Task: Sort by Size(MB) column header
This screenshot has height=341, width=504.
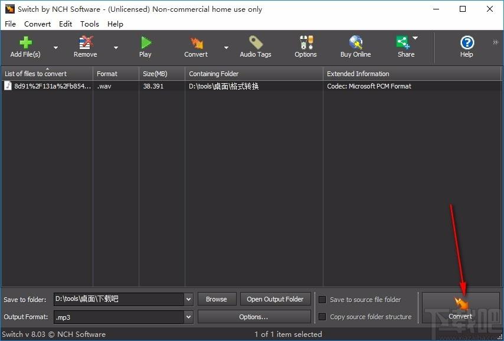Action: [x=162, y=74]
